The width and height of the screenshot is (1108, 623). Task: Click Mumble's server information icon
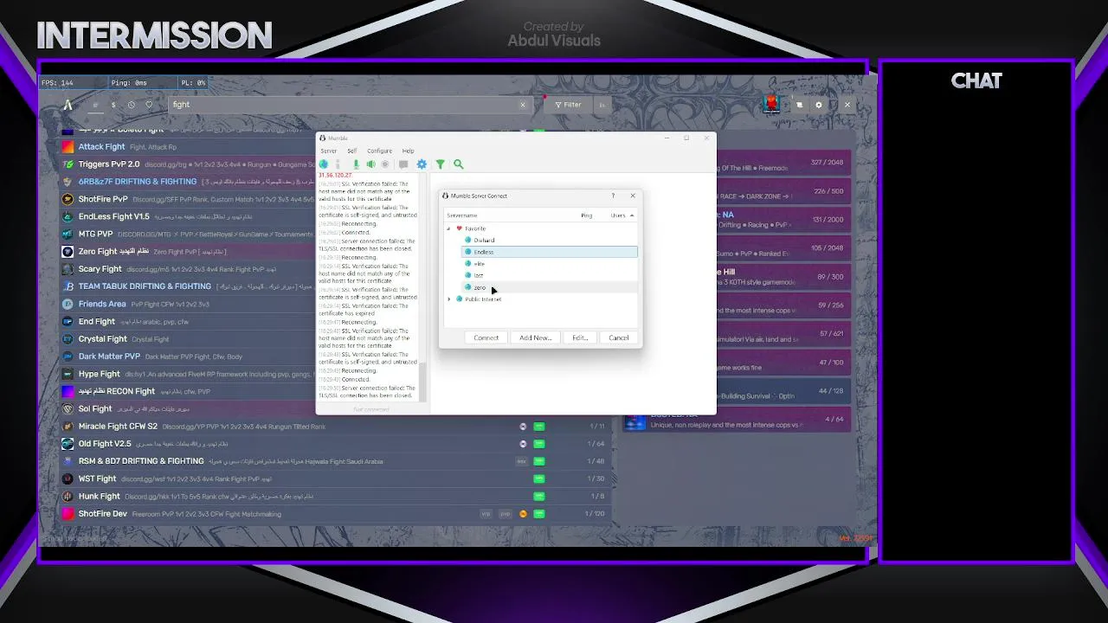tap(338, 164)
